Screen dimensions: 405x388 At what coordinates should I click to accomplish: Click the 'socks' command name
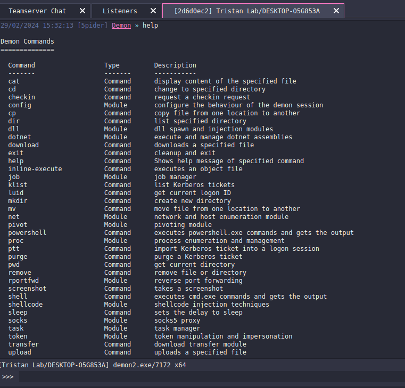(18, 320)
